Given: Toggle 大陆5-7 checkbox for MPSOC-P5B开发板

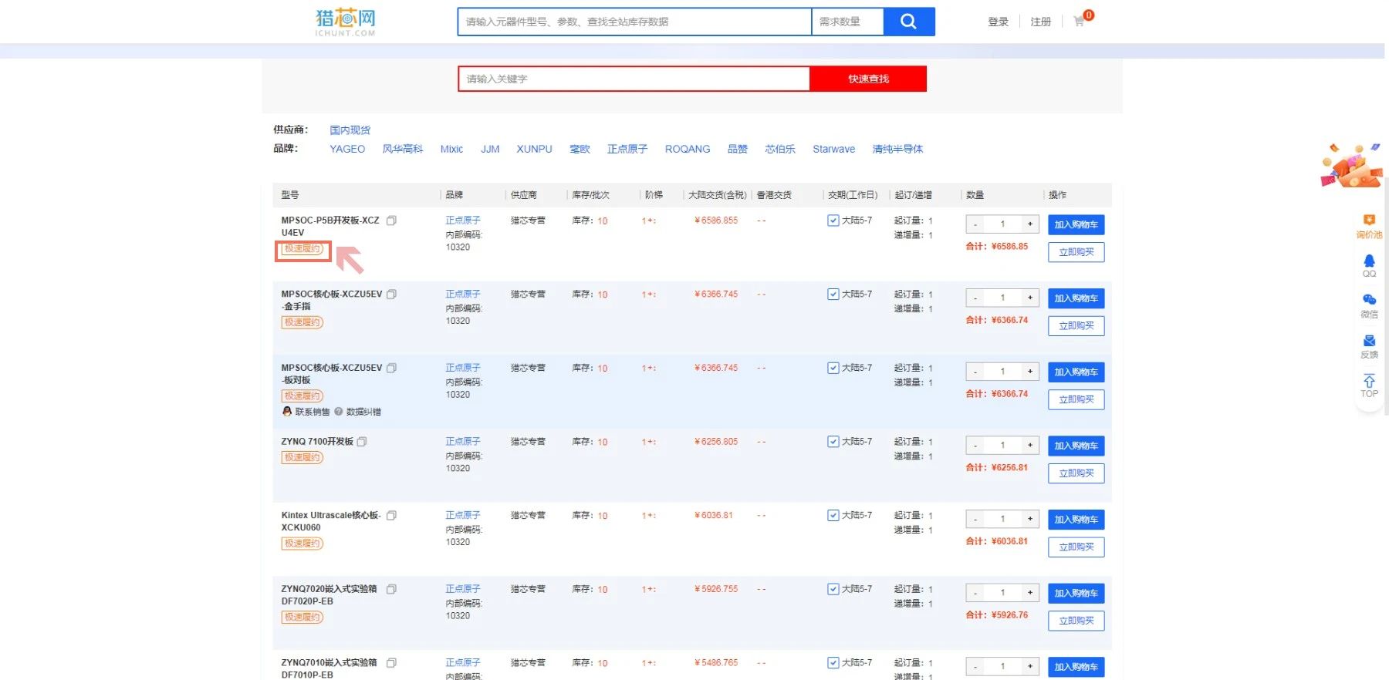Looking at the screenshot, I should pos(833,220).
